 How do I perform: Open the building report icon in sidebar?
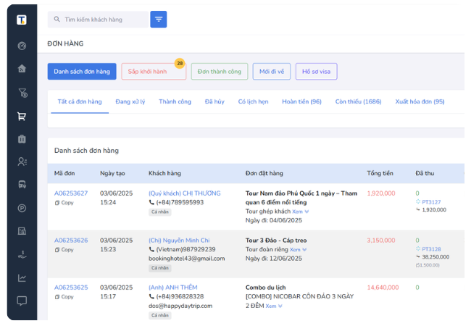[x=22, y=231]
